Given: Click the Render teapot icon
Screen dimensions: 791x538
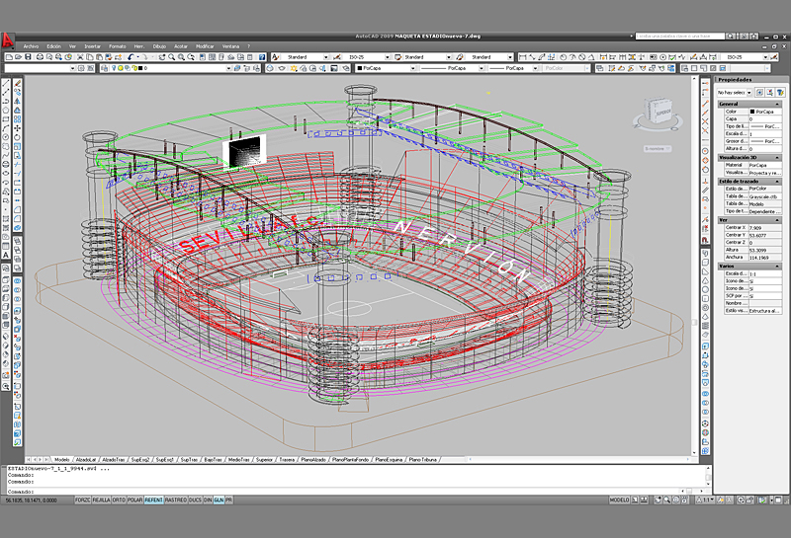Looking at the screenshot, I should [282, 68].
